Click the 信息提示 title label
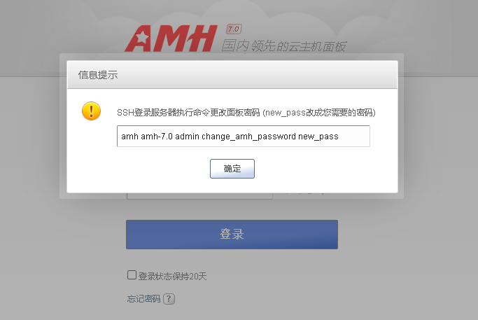The height and width of the screenshot is (320, 478). [98, 75]
